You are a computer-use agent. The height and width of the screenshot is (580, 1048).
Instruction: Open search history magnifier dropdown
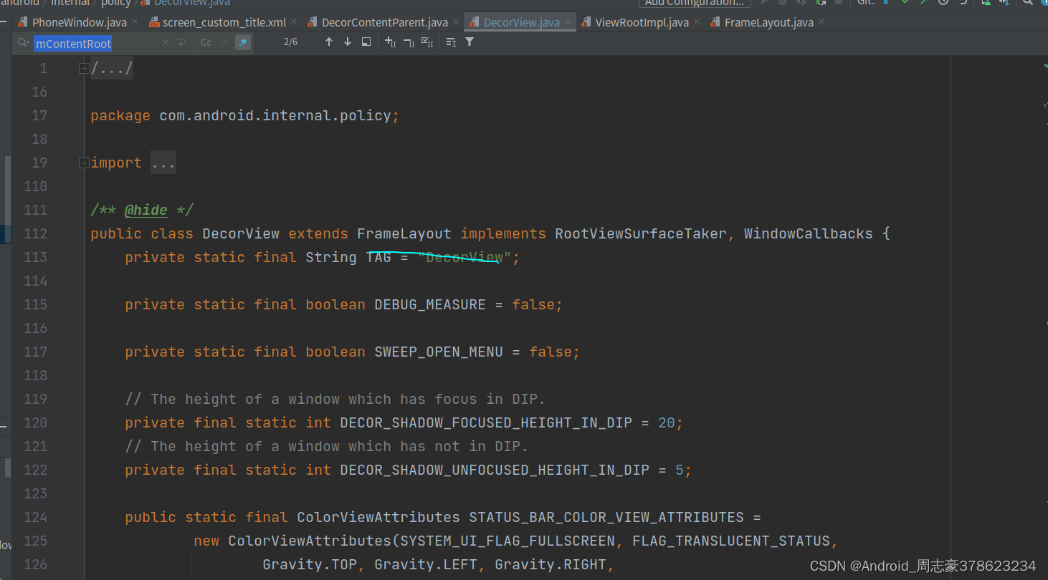tap(23, 43)
